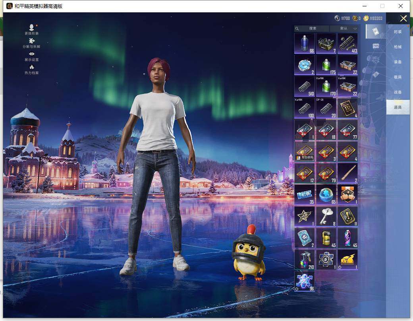
Task: Select the scrap crate item with count 7
Action: 326,43
